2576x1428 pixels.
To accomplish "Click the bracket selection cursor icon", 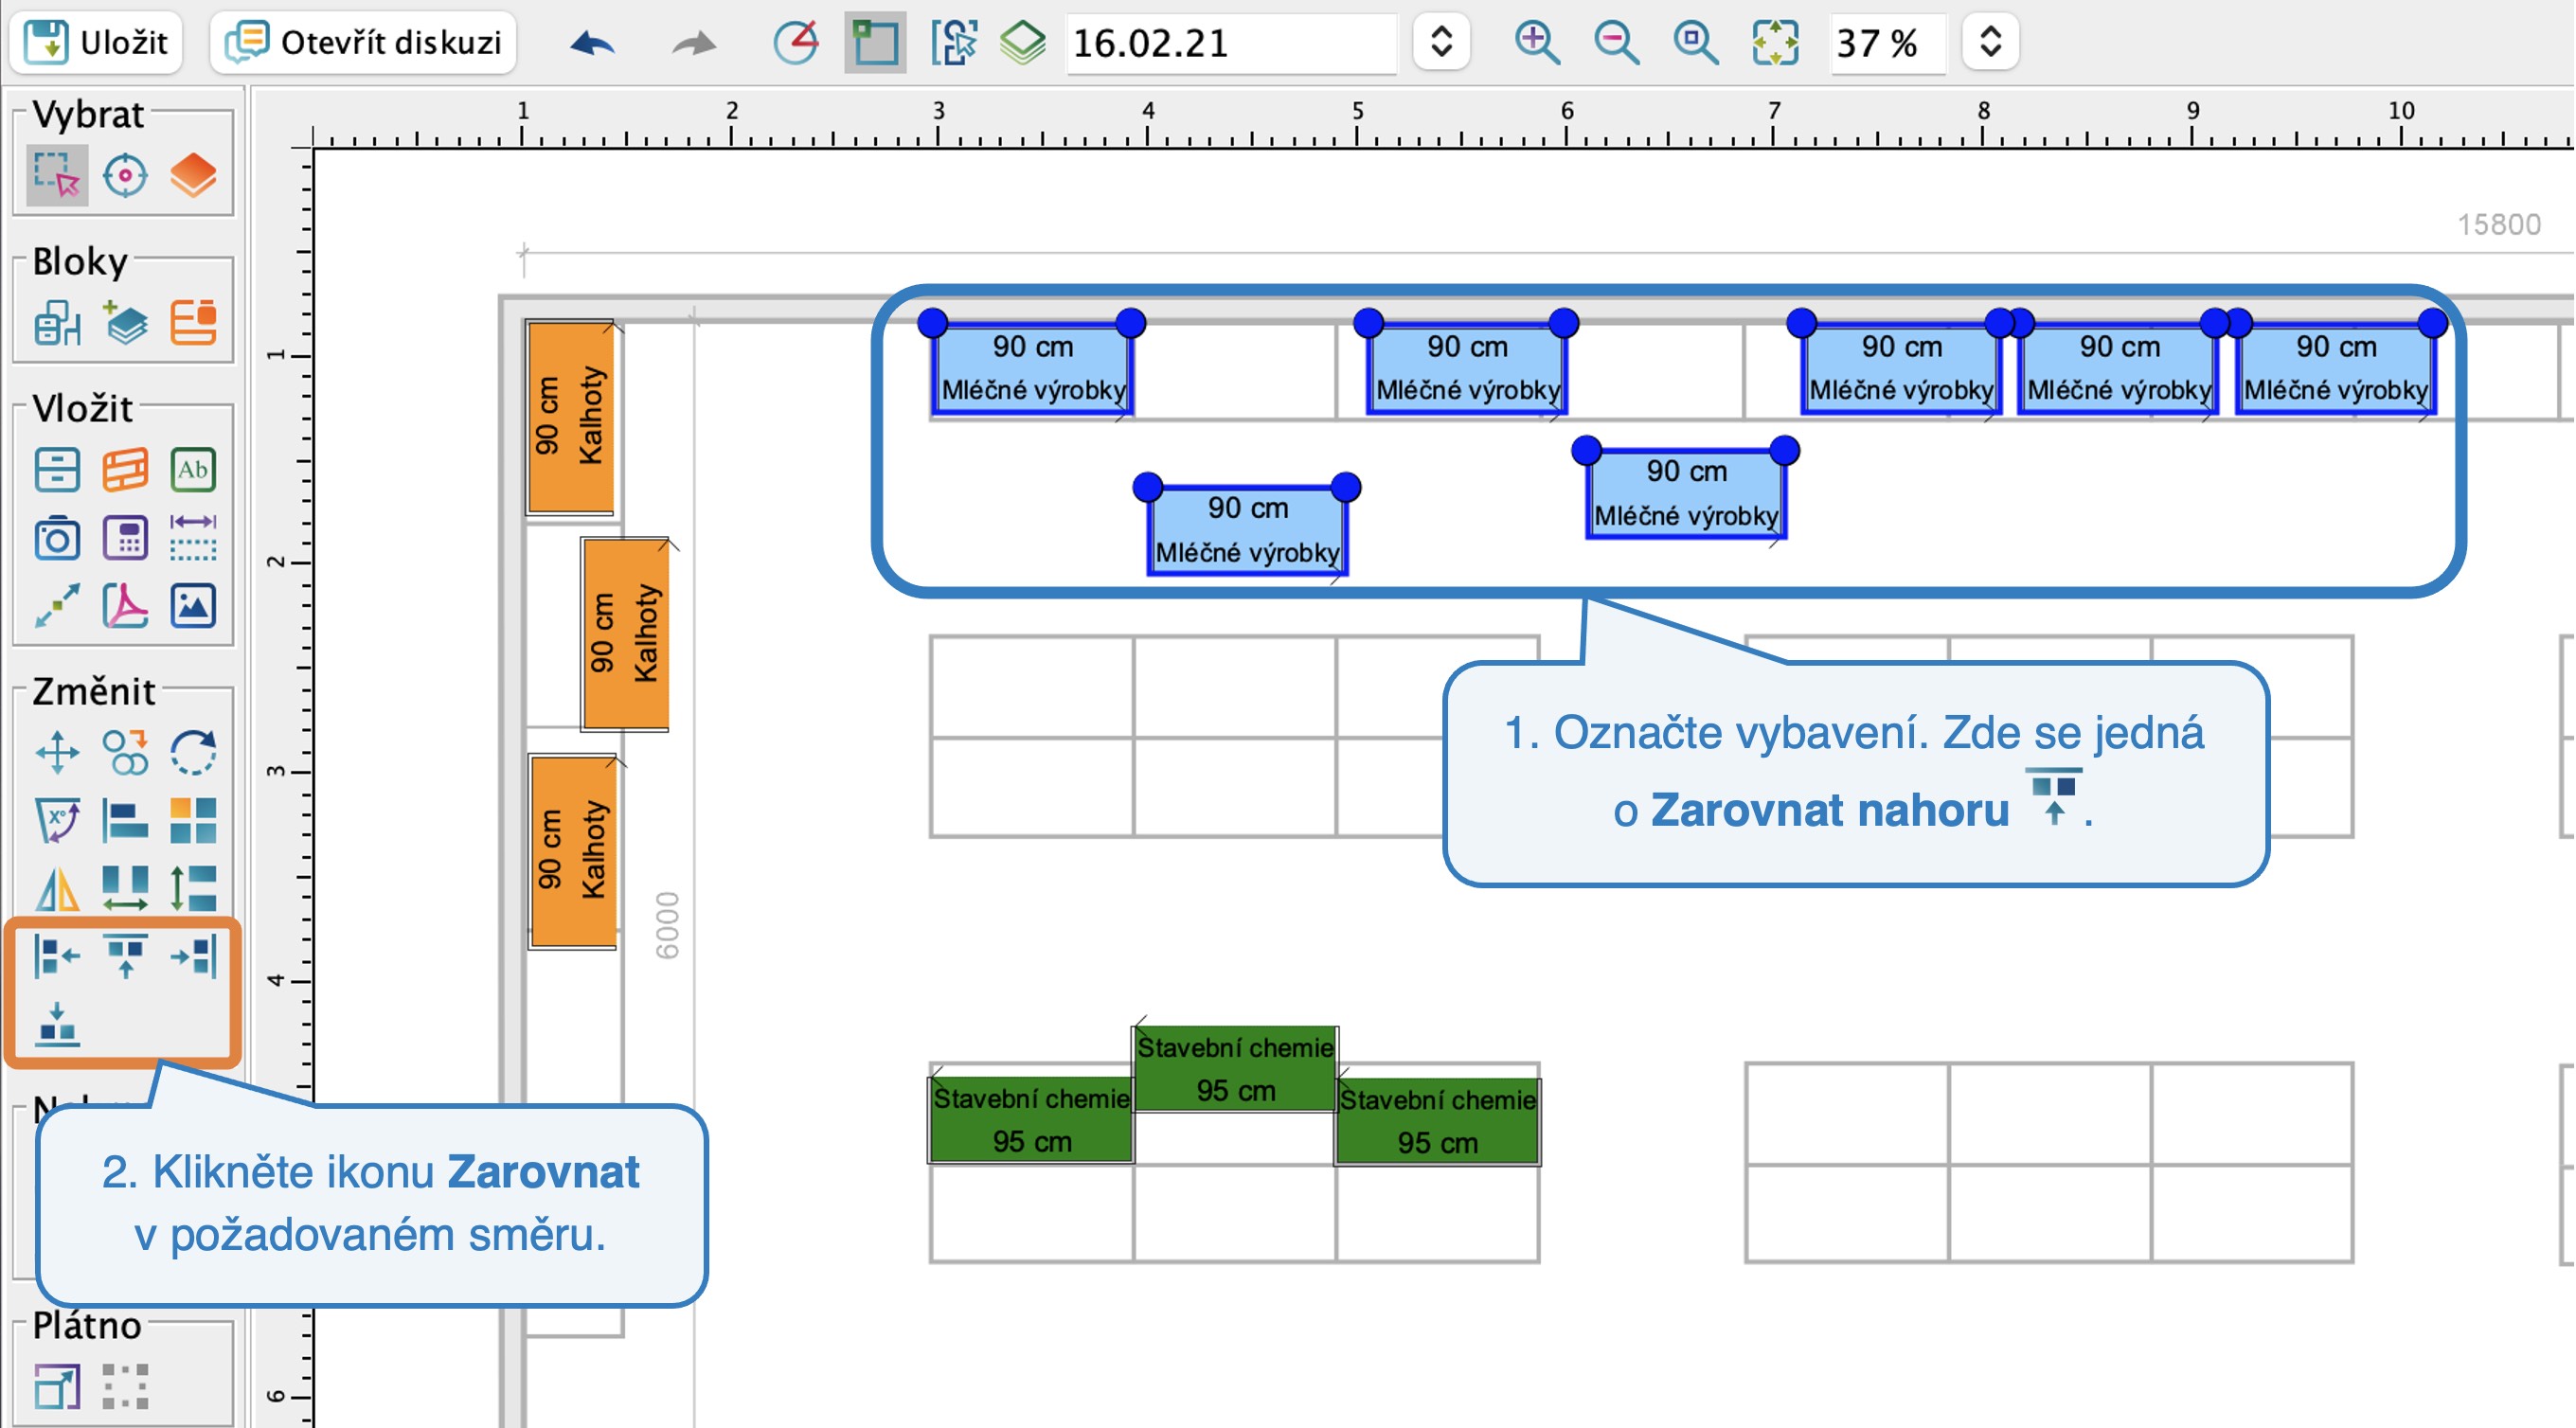I will [x=954, y=42].
